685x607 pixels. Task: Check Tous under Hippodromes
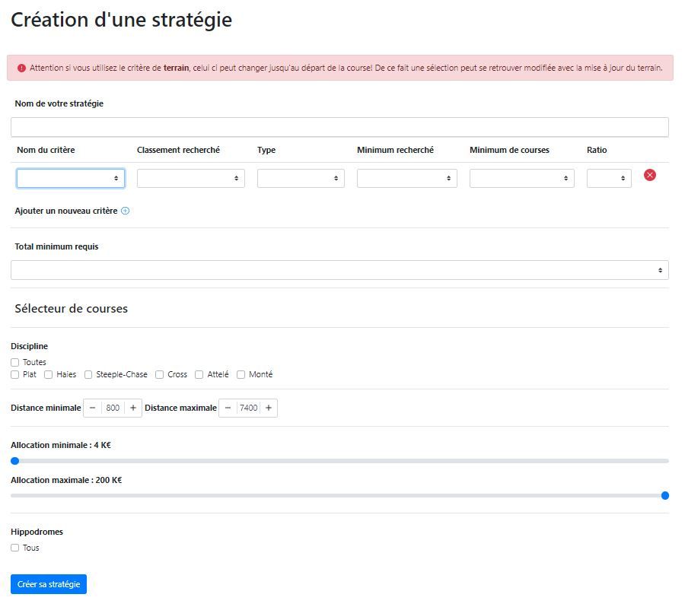15,548
